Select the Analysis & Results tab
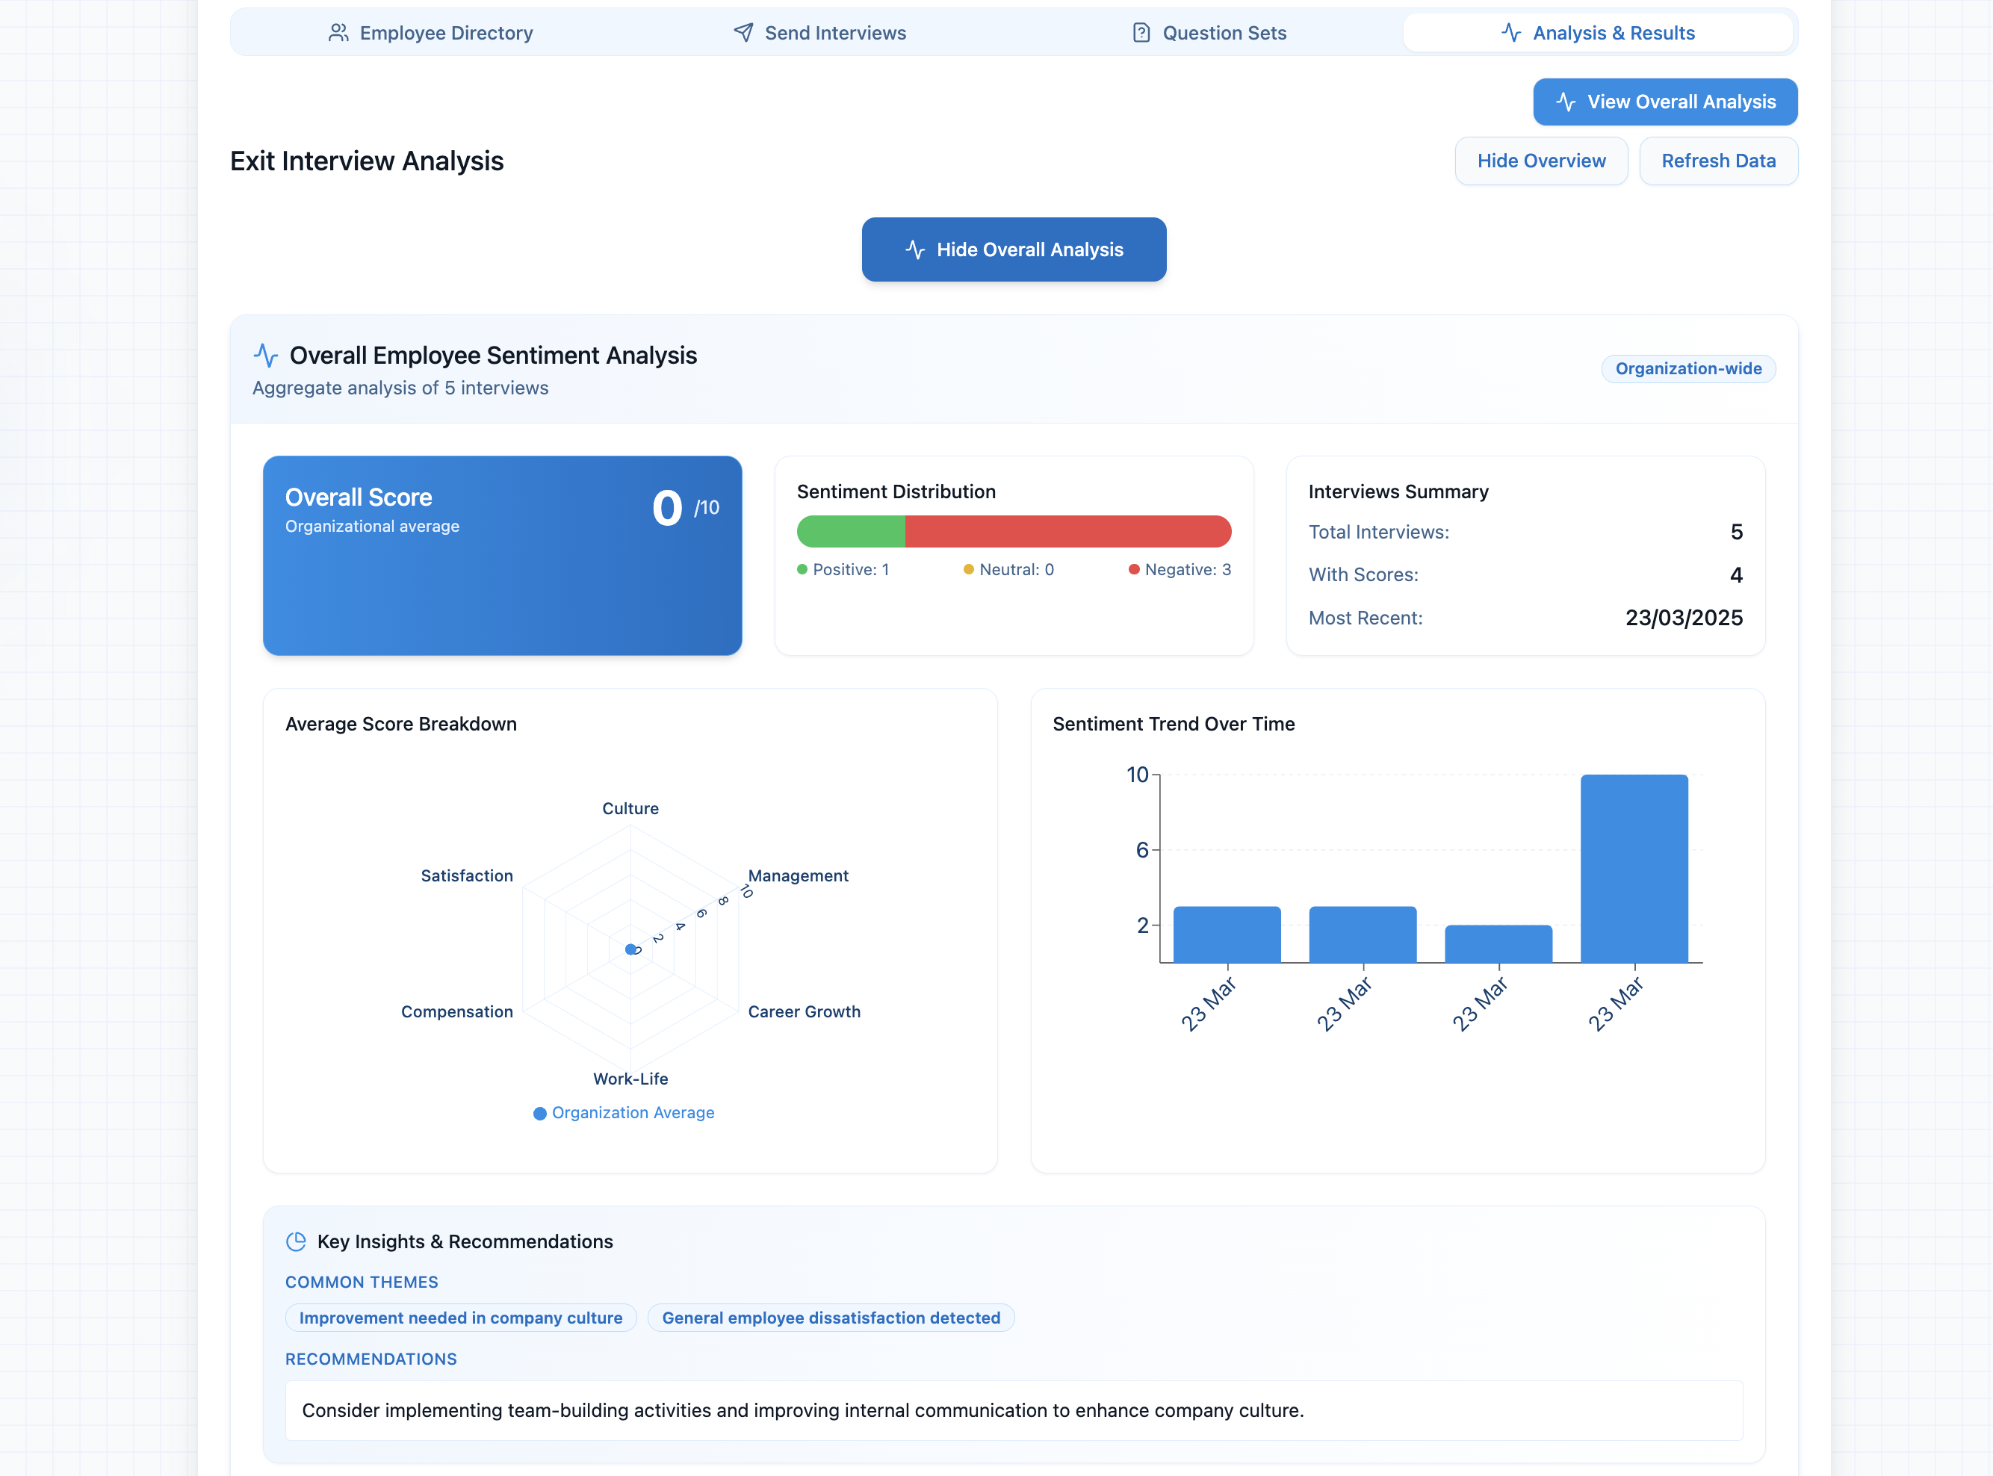Viewport: 1993px width, 1476px height. click(1597, 33)
